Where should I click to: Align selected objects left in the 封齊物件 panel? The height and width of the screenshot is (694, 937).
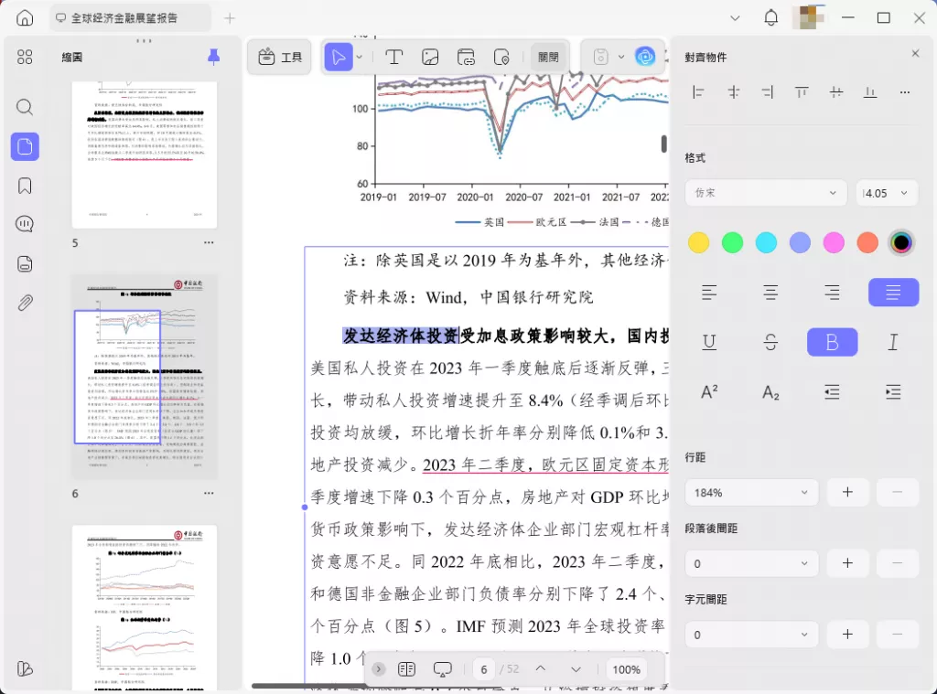[698, 91]
